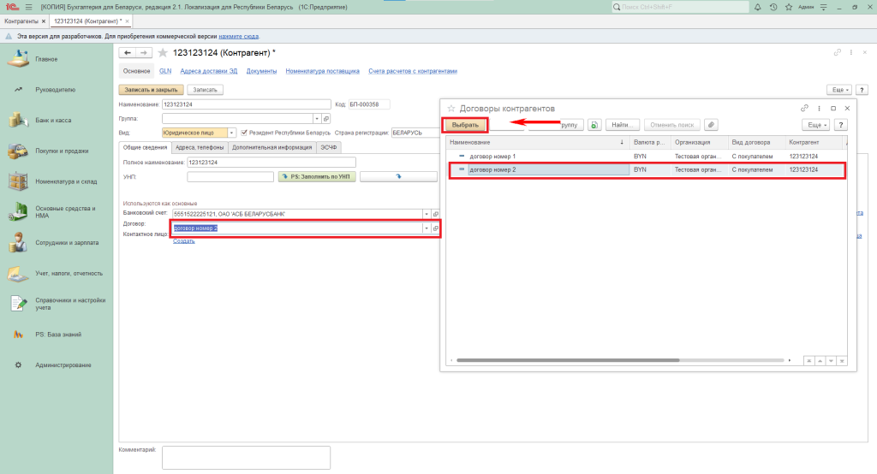877x474 pixels.
Task: Open Администрирование gear section
Action: tap(63, 365)
